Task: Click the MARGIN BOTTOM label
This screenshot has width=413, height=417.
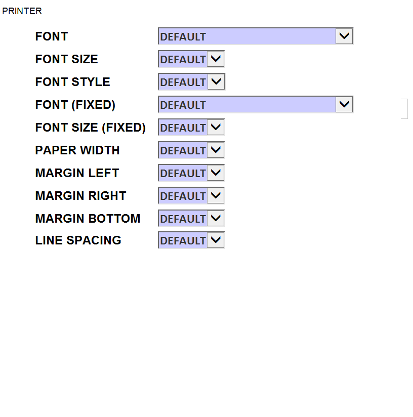Action: tap(88, 219)
